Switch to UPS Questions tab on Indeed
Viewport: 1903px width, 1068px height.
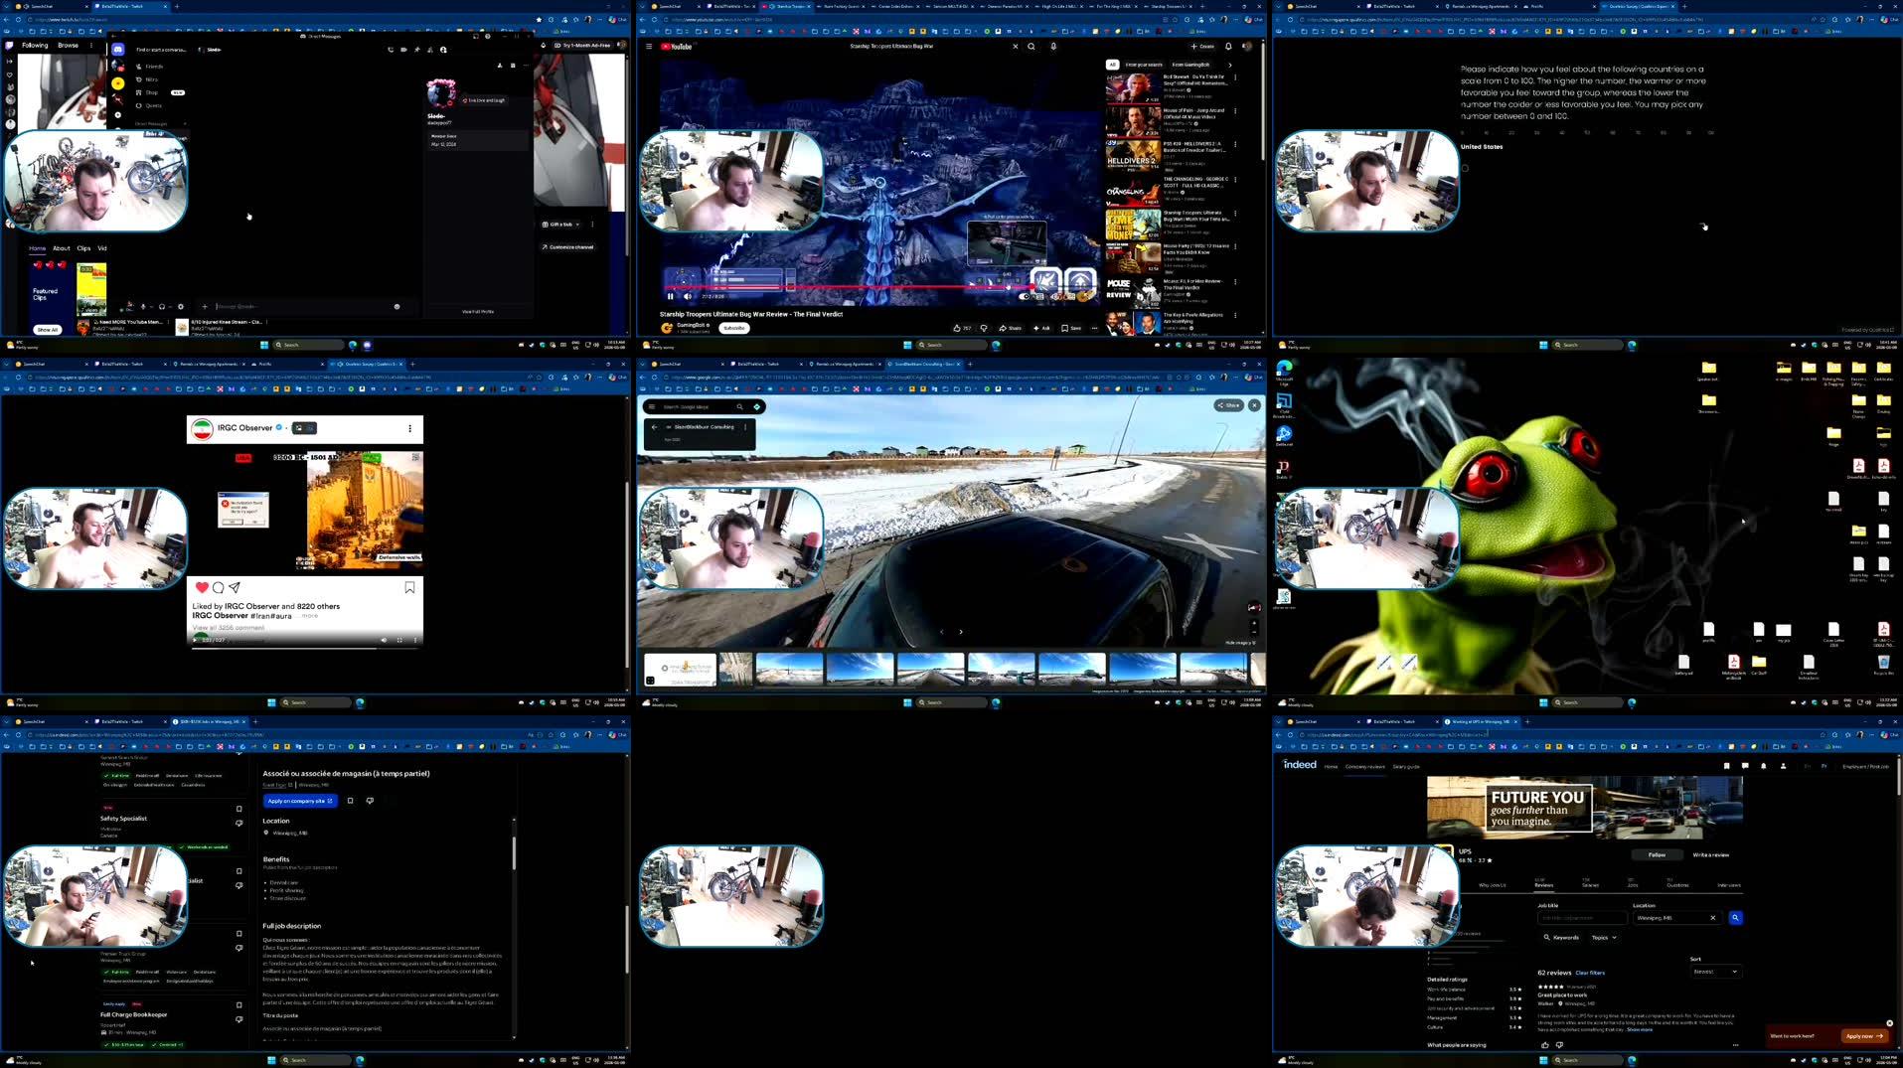click(x=1677, y=882)
